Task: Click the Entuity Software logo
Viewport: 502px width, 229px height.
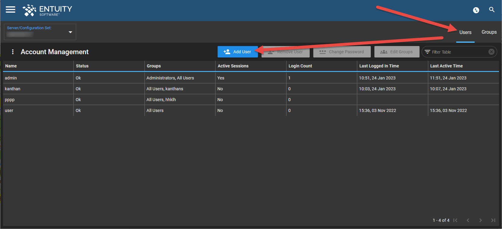Action: (x=47, y=10)
